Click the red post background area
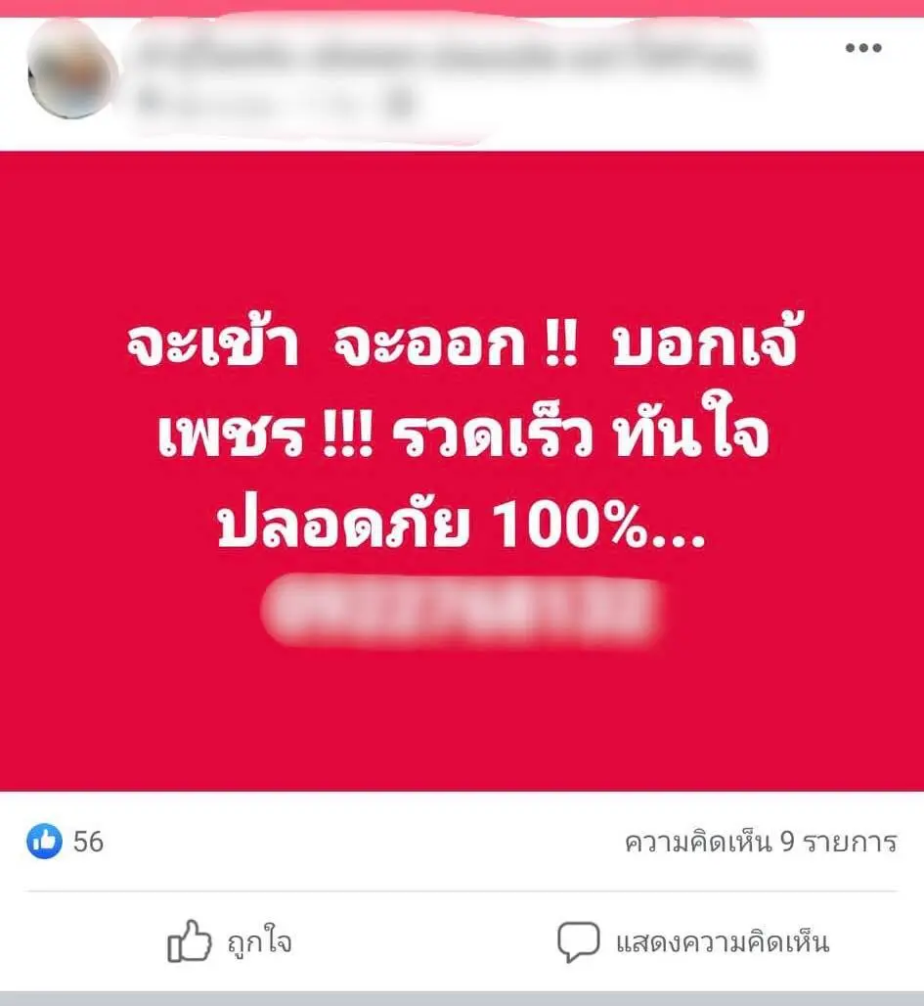The height and width of the screenshot is (1006, 924). point(462,718)
